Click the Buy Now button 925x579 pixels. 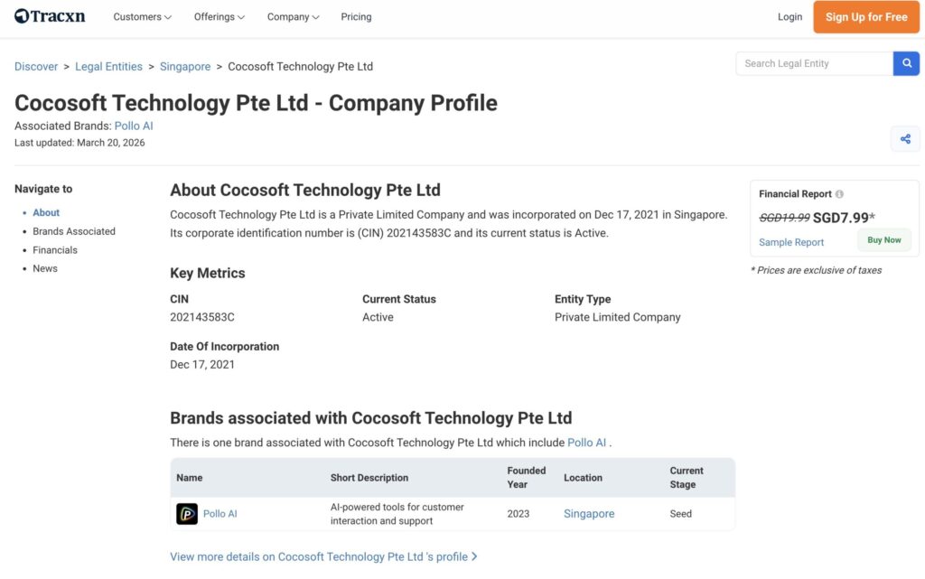883,240
